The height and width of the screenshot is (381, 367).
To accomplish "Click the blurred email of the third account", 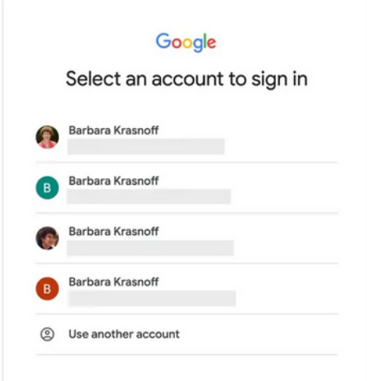I will [x=150, y=248].
